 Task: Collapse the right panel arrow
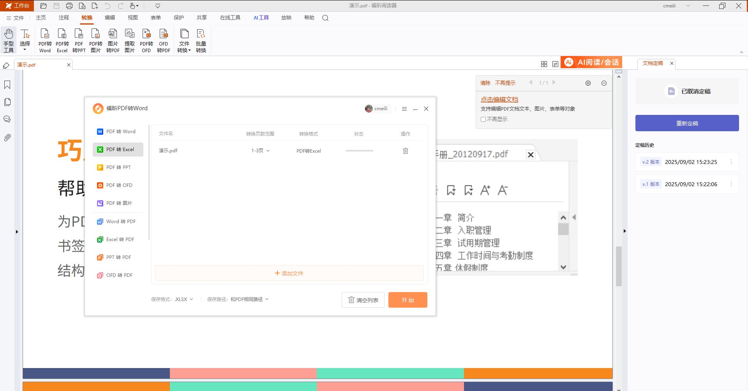[x=625, y=231]
